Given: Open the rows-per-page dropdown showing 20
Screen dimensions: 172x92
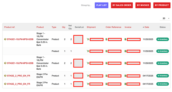Looking at the screenshot, I should [165, 18].
